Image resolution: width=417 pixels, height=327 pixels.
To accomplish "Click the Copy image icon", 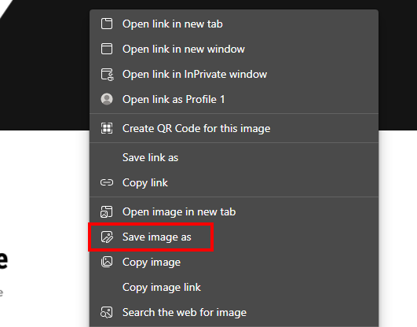I will 107,262.
